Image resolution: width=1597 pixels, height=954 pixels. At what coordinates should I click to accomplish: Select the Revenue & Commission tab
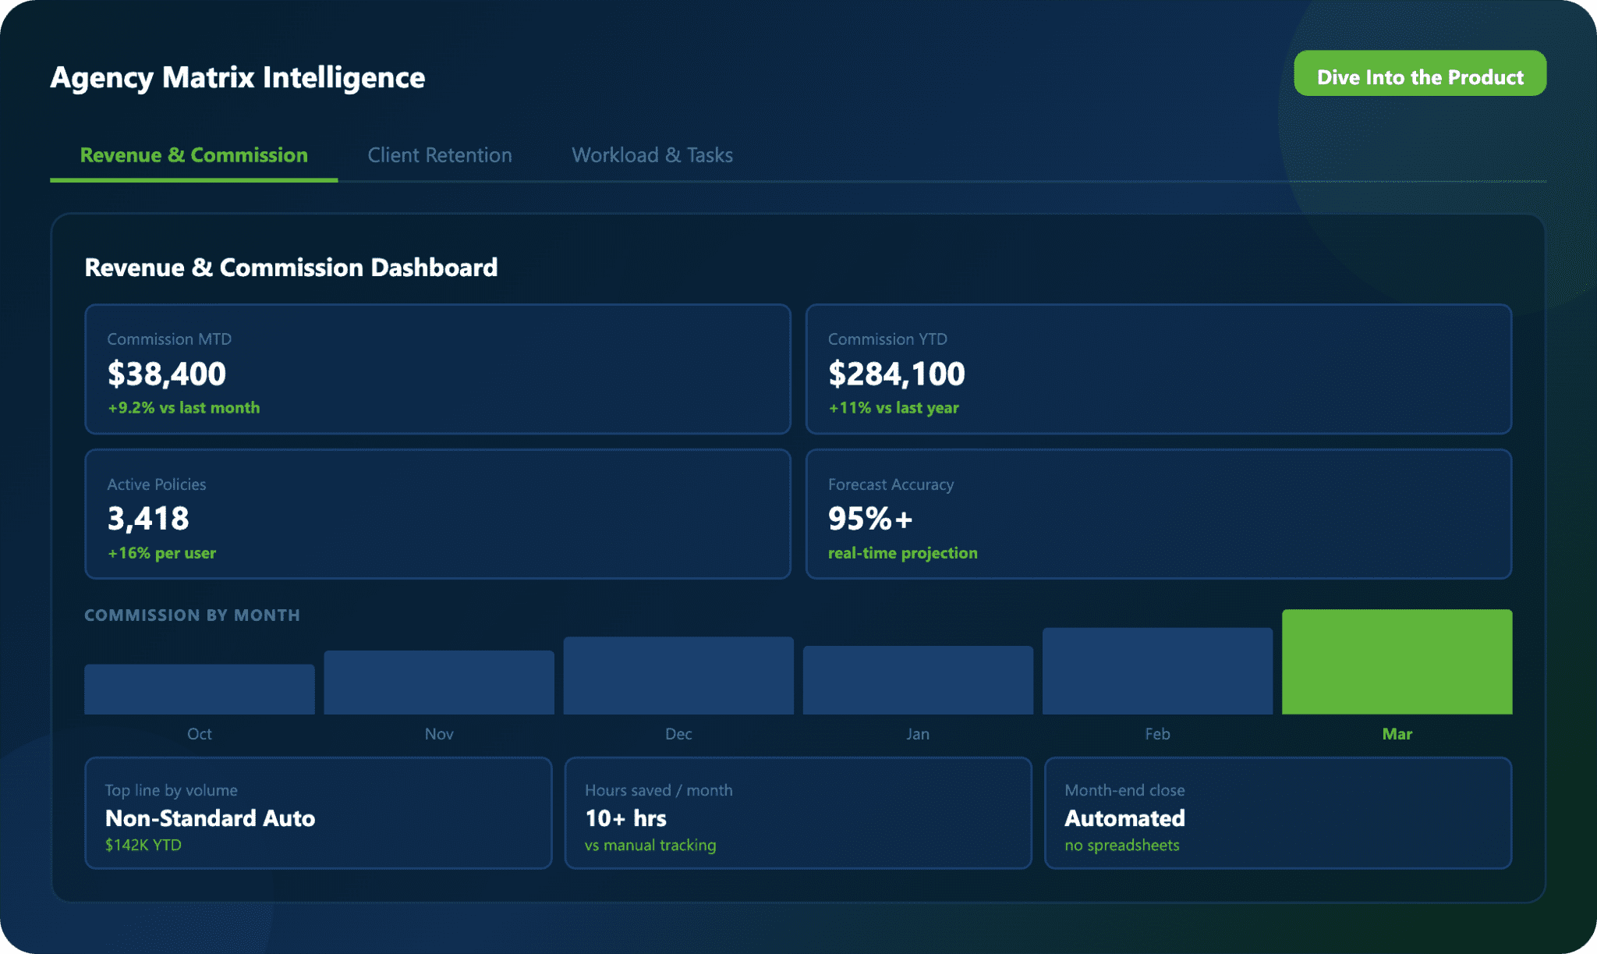[x=193, y=155]
